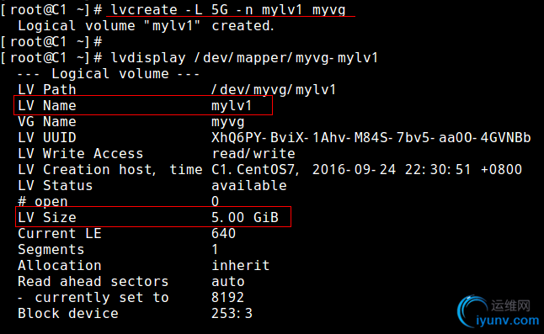Click the VG Name value myvg
Screen dimensions: 544x334
tap(228, 122)
